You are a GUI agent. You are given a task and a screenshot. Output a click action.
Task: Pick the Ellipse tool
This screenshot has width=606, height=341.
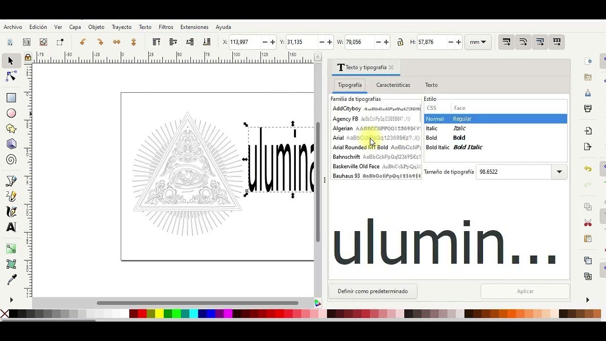(11, 113)
